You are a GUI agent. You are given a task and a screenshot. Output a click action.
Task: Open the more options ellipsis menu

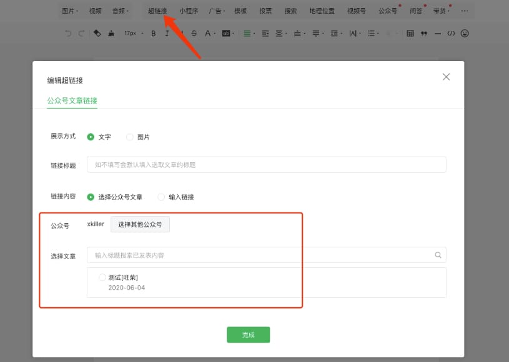pyautogui.click(x=465, y=11)
